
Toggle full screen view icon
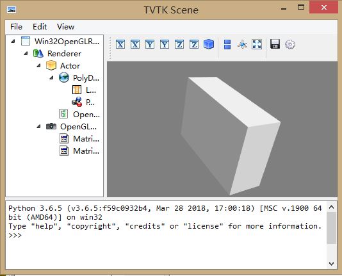coord(257,44)
